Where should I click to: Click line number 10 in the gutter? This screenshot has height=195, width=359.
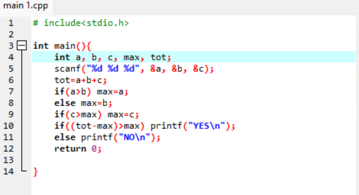(9, 126)
